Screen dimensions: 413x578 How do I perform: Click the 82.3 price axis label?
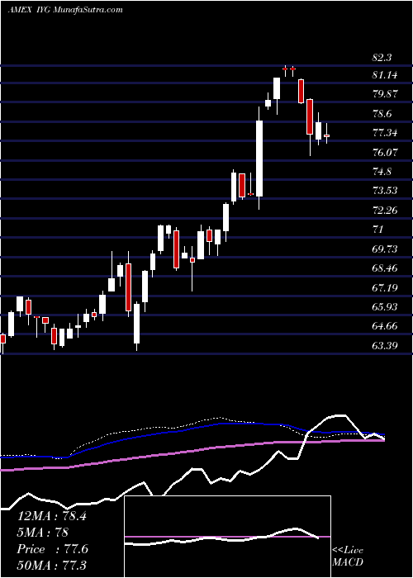pyautogui.click(x=382, y=58)
